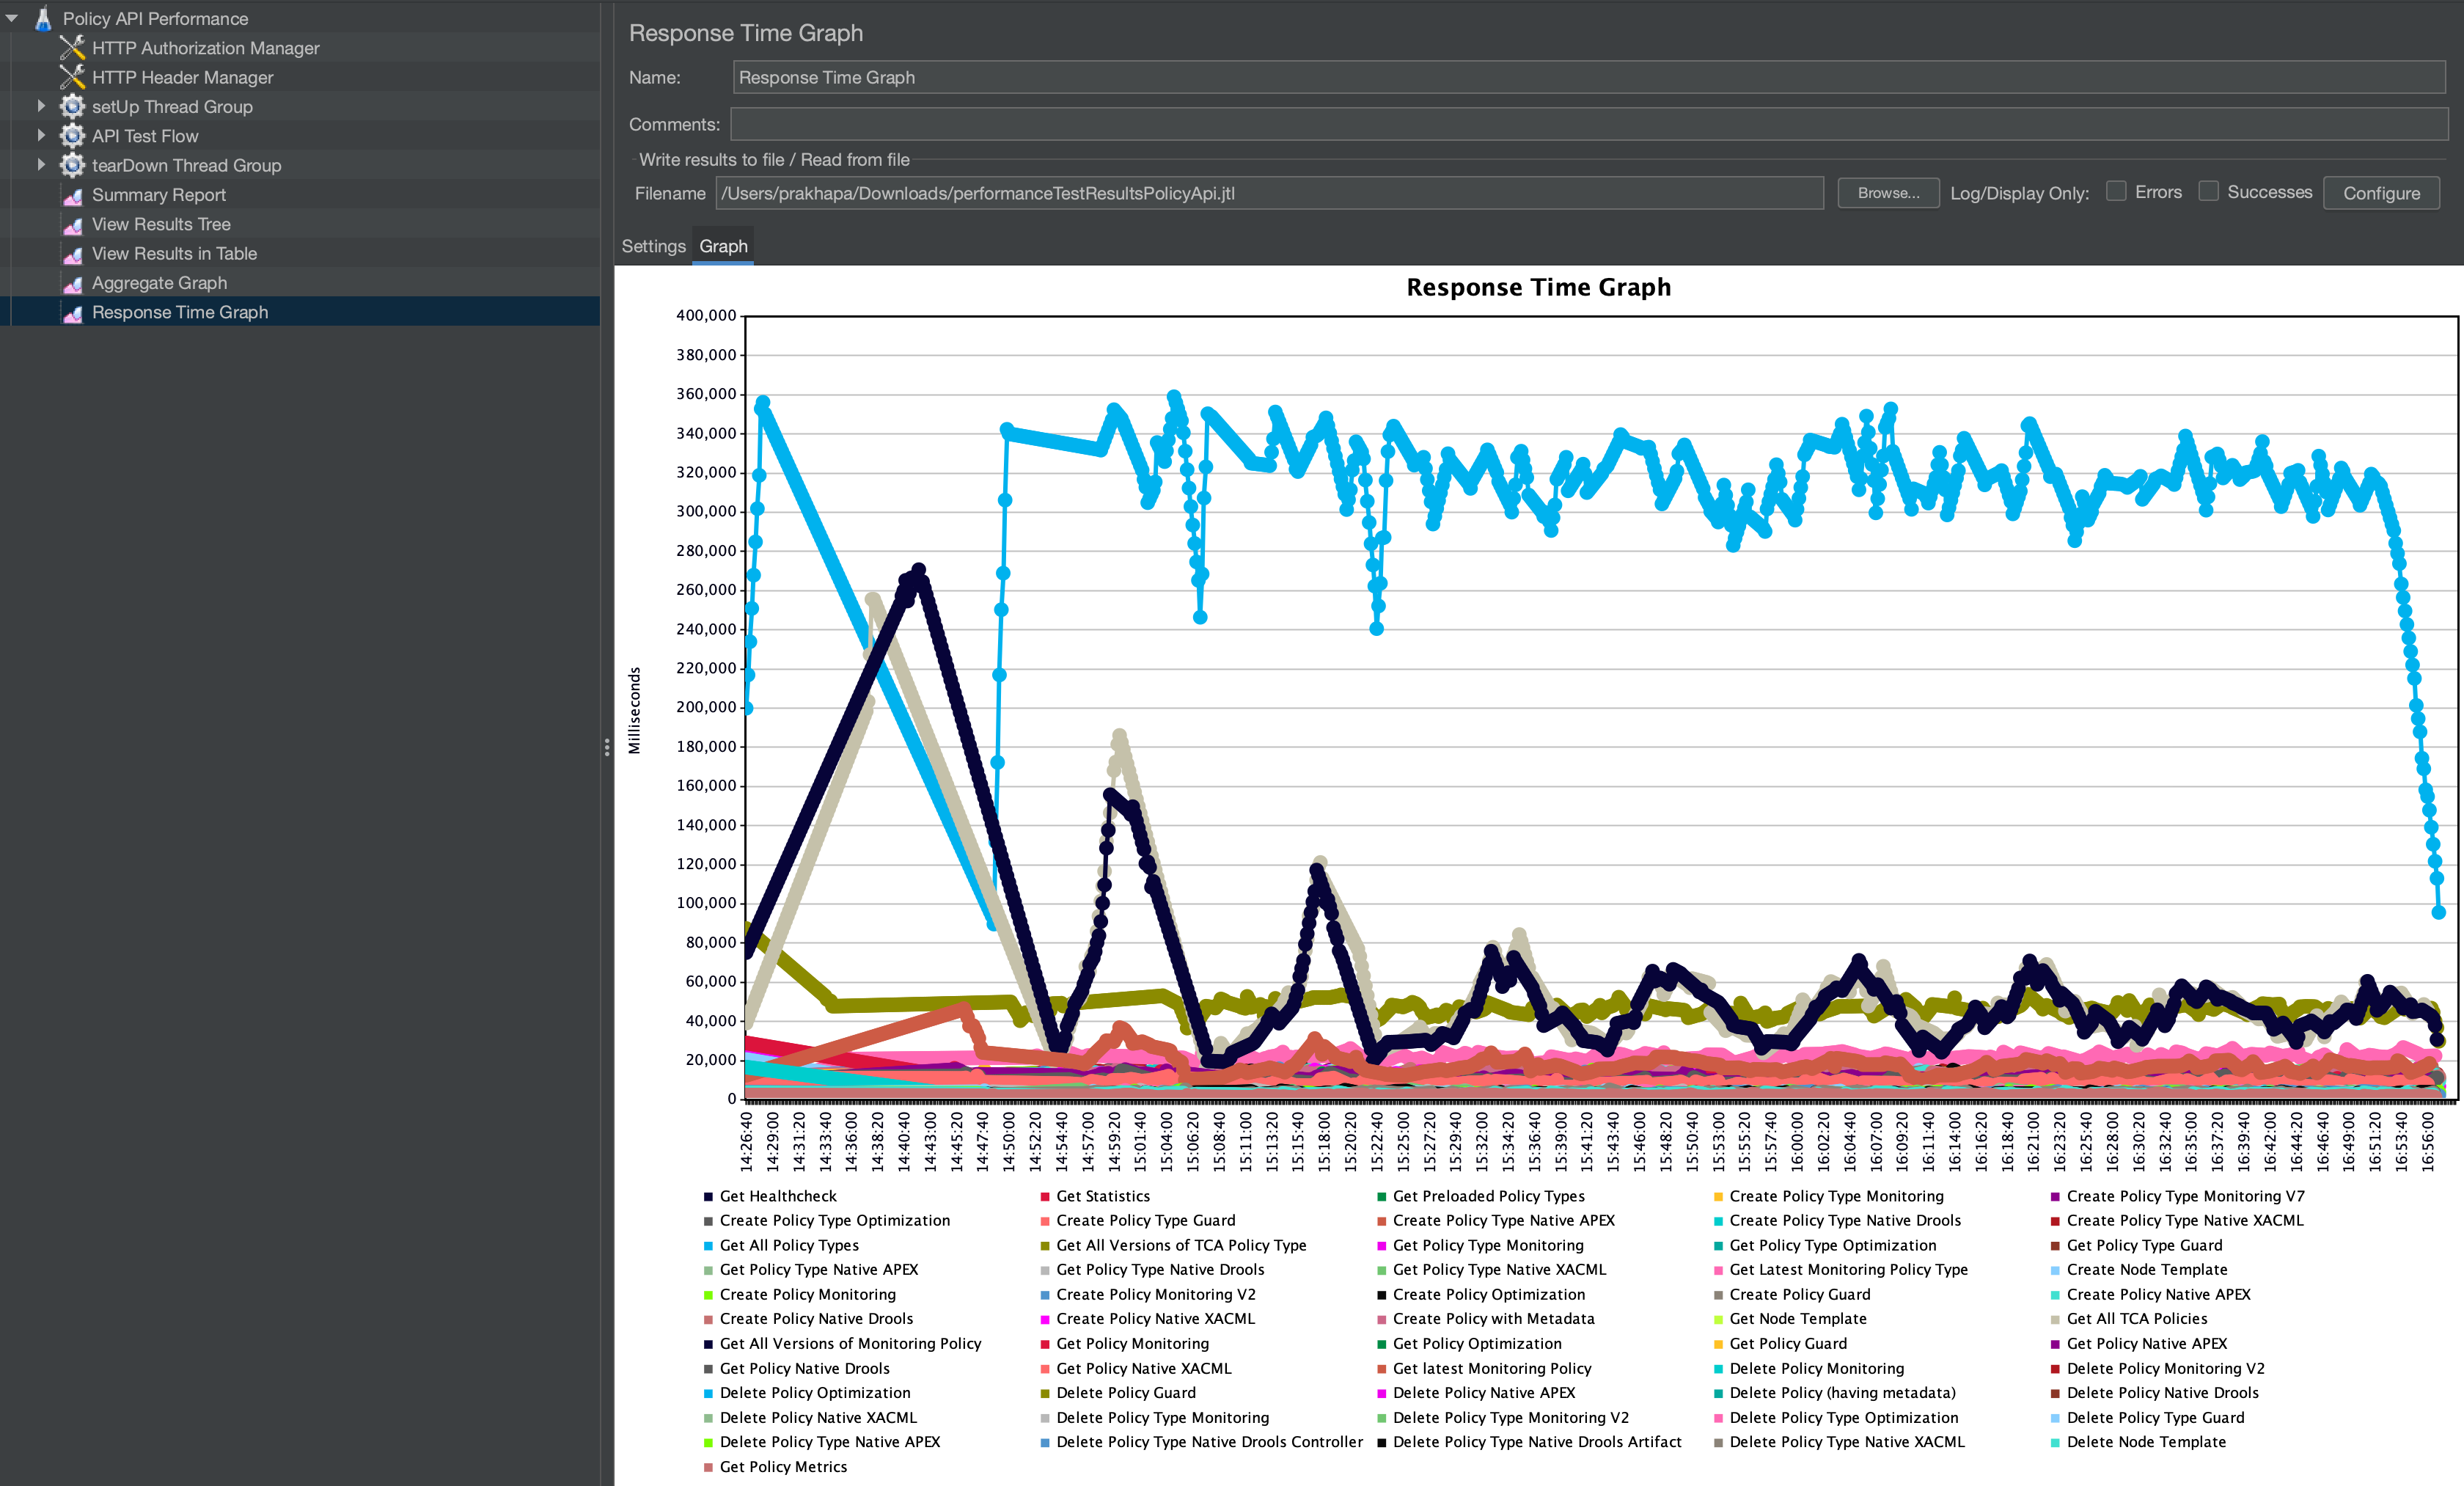Click 'Get All Versions of TCA Policy Type'
Screen dimensions: 2464x1486
[1181, 1245]
